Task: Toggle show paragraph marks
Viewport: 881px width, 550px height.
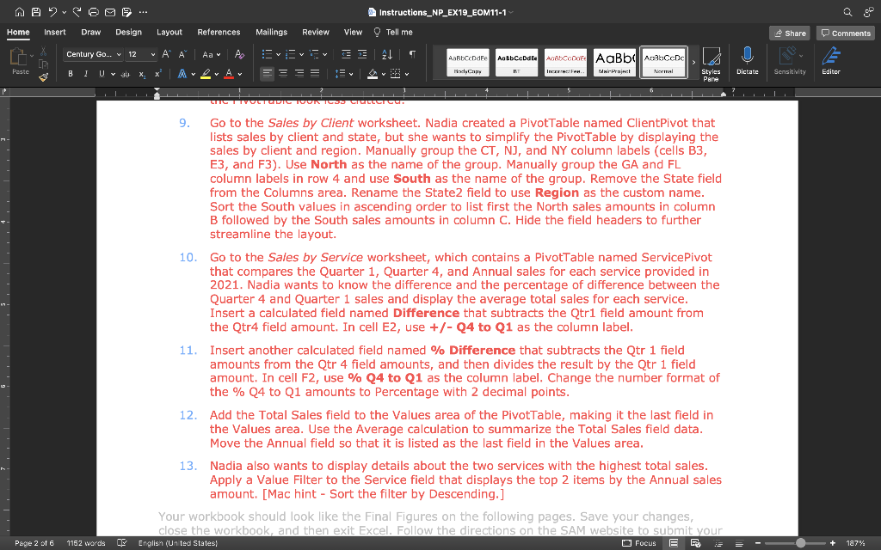Action: pos(412,54)
